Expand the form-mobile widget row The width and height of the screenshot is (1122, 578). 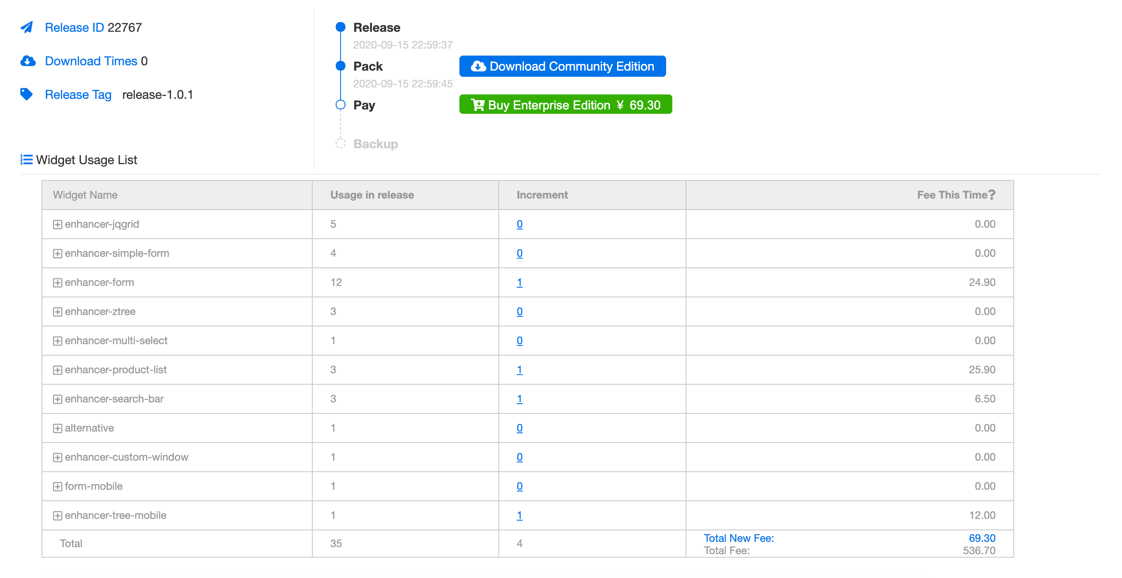tap(57, 487)
